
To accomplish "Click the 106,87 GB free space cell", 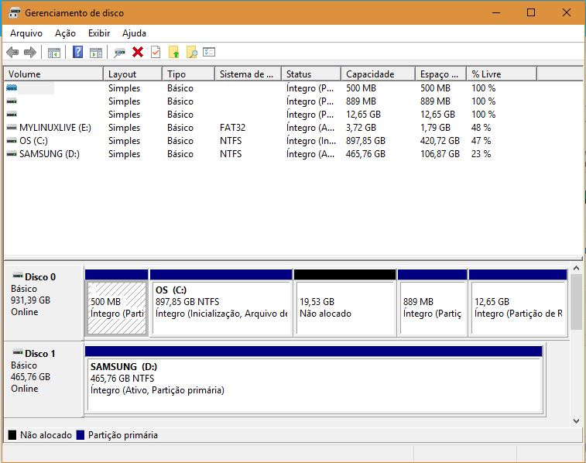I will 440,154.
